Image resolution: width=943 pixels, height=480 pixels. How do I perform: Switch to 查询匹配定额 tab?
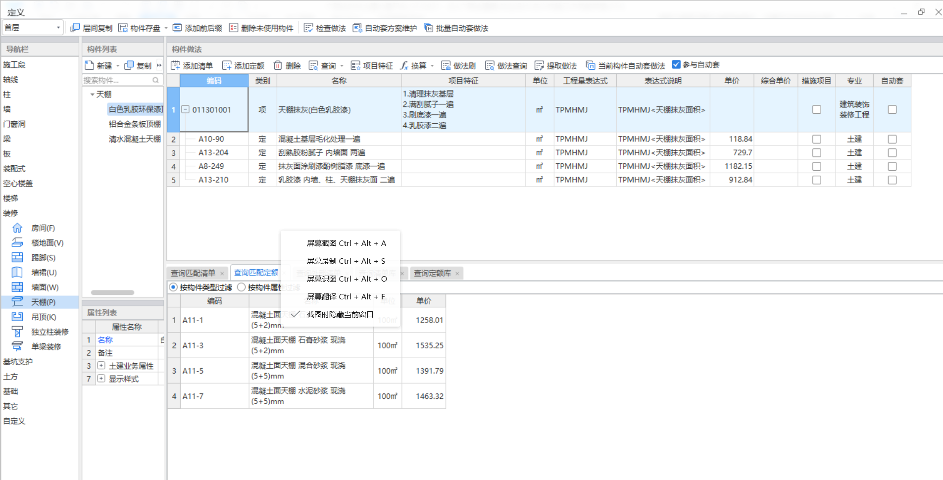point(256,273)
